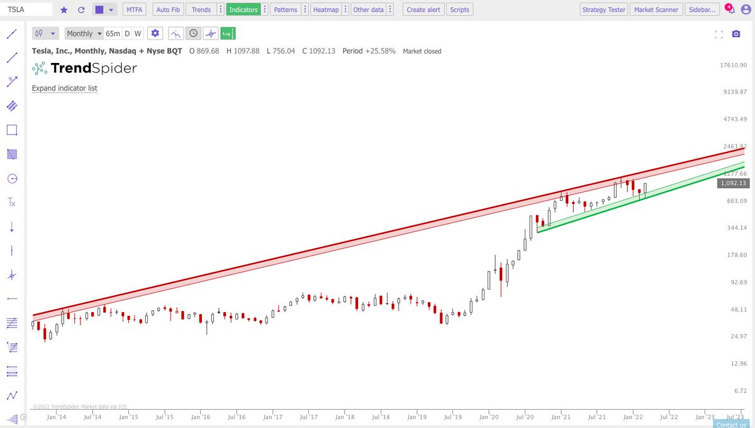Select the top trend line drawing tool

tap(11, 34)
